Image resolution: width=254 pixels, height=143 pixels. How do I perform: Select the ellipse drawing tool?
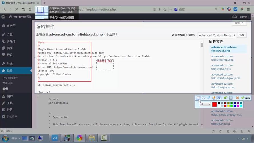(203, 98)
